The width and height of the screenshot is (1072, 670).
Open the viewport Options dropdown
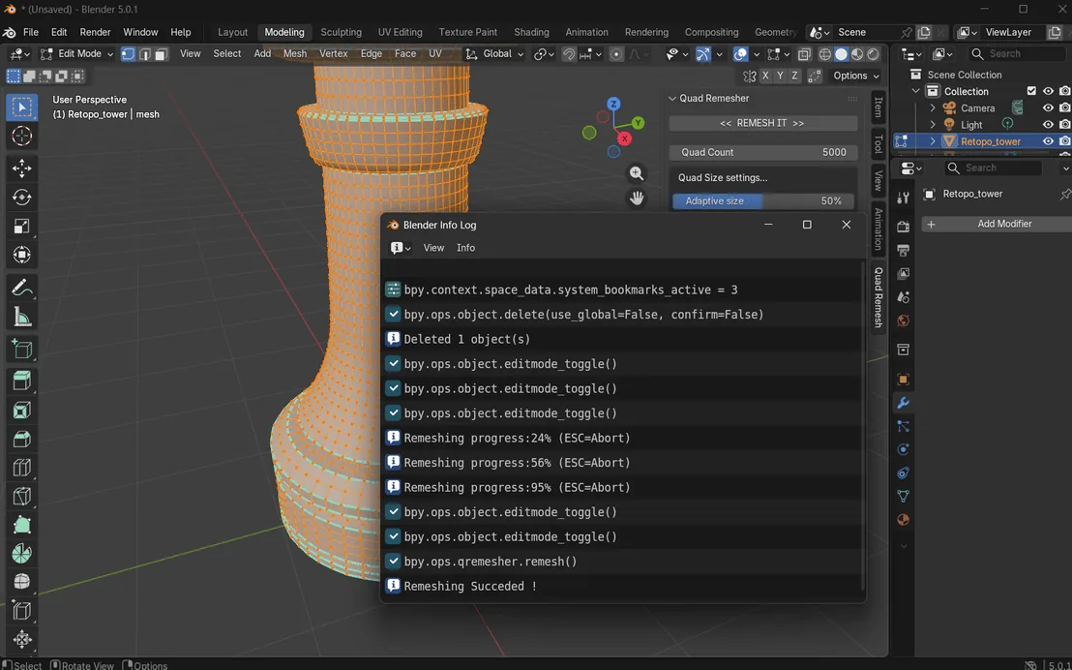click(855, 76)
